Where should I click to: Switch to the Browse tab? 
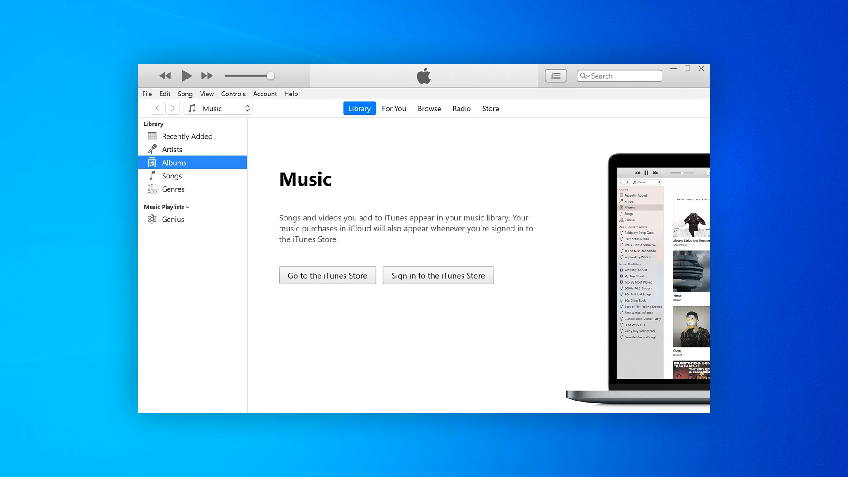click(429, 108)
